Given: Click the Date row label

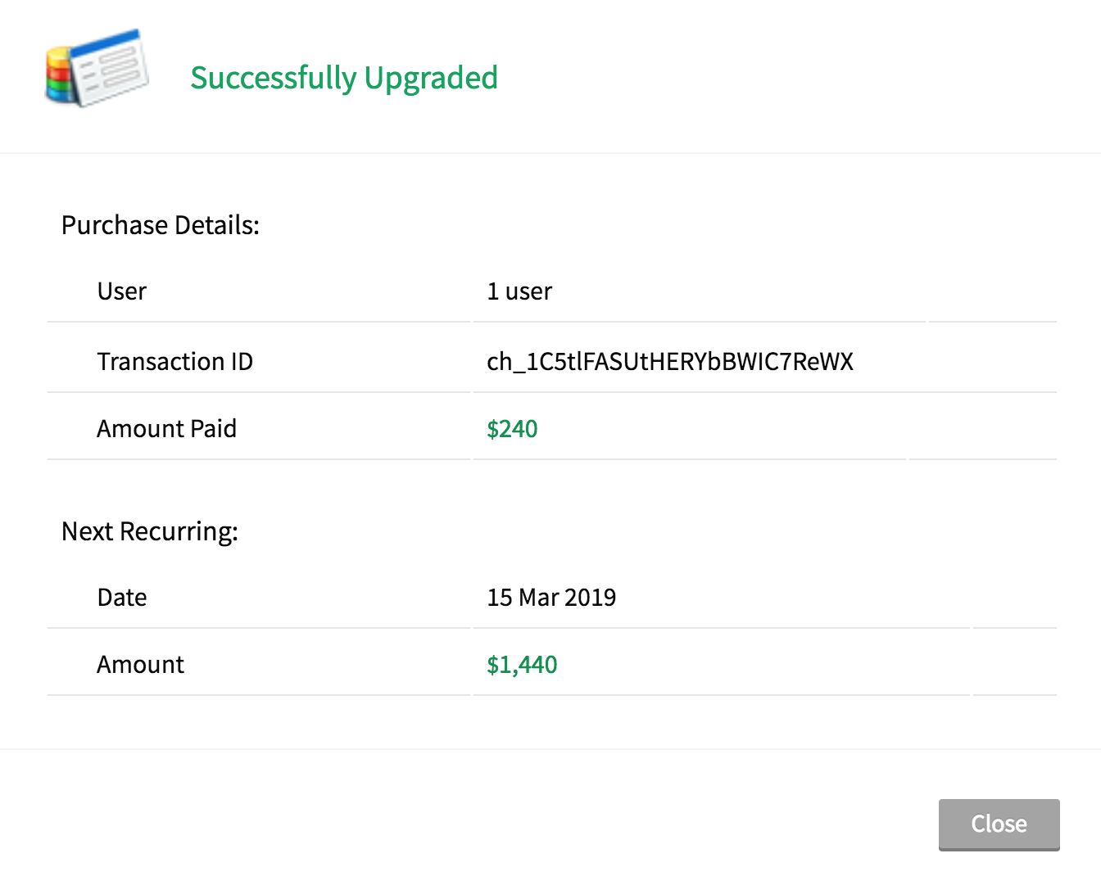Looking at the screenshot, I should point(122,598).
